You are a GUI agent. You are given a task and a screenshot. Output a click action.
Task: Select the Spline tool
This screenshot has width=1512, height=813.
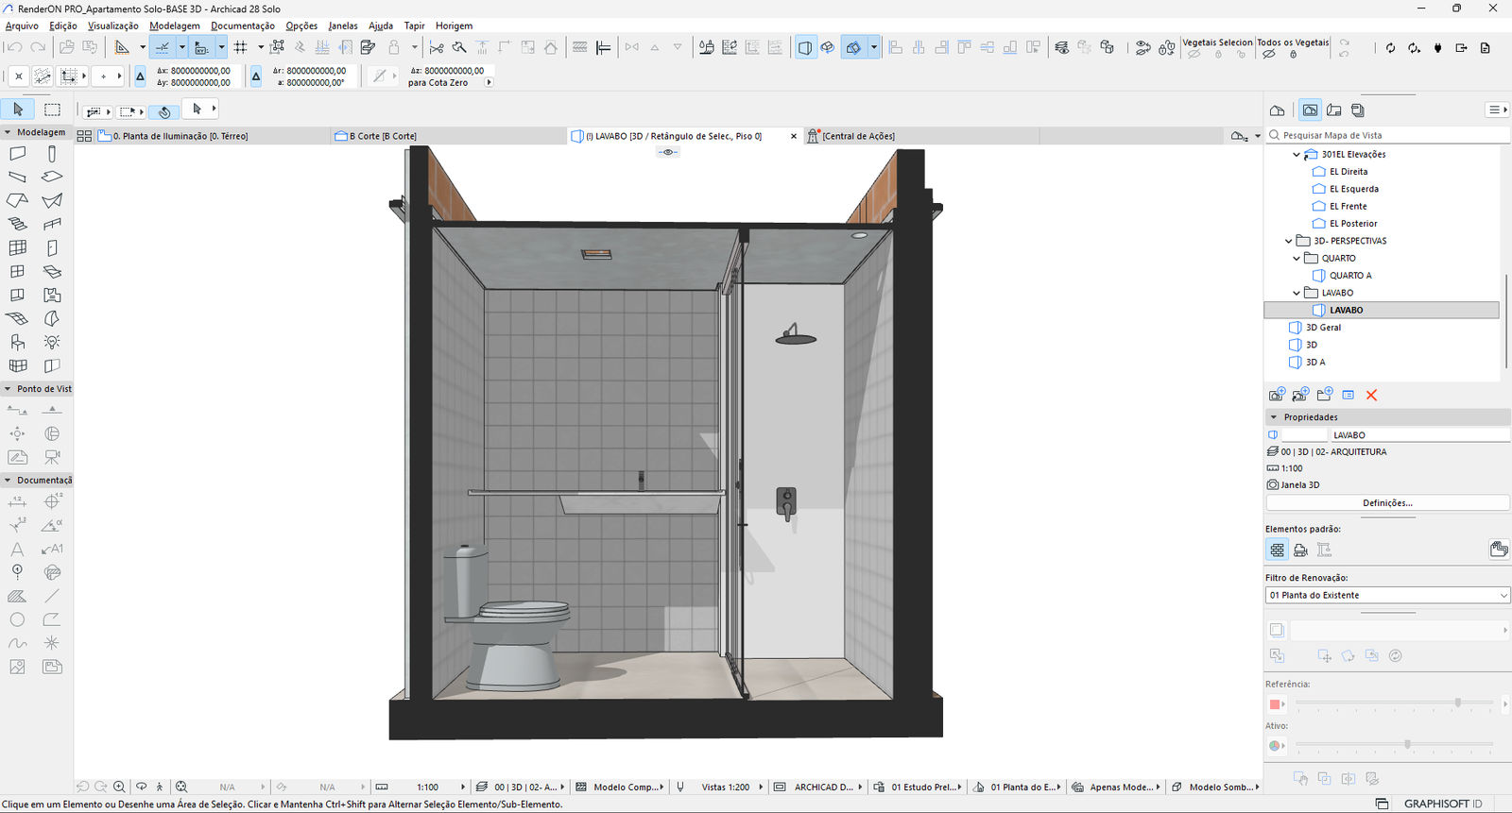pos(18,643)
